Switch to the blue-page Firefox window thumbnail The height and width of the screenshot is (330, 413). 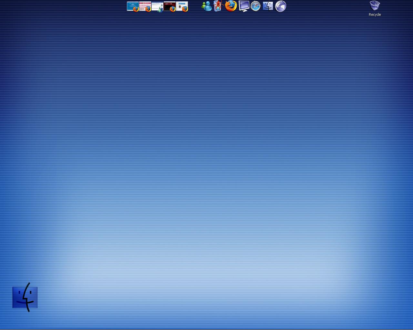(x=133, y=6)
